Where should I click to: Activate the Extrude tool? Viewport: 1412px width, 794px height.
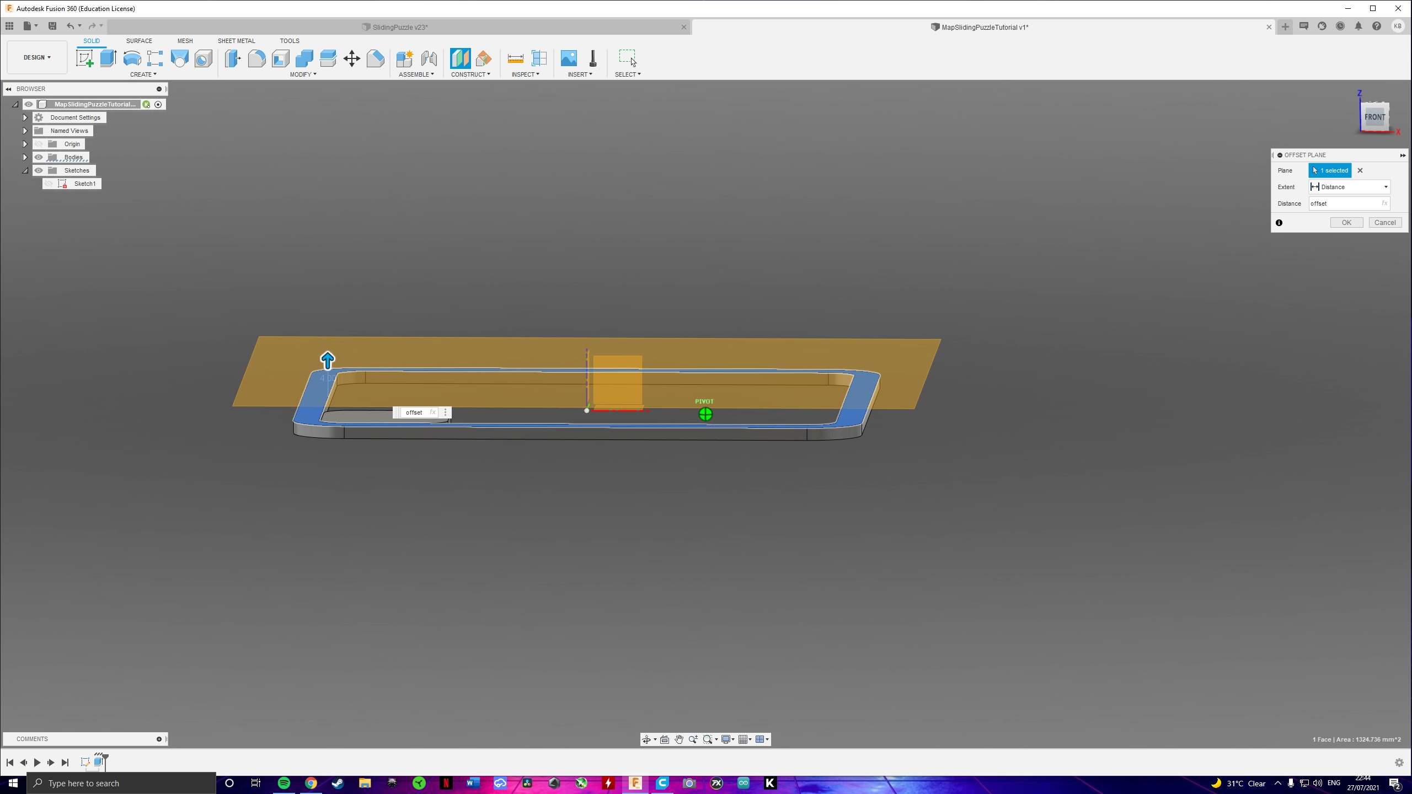[108, 58]
